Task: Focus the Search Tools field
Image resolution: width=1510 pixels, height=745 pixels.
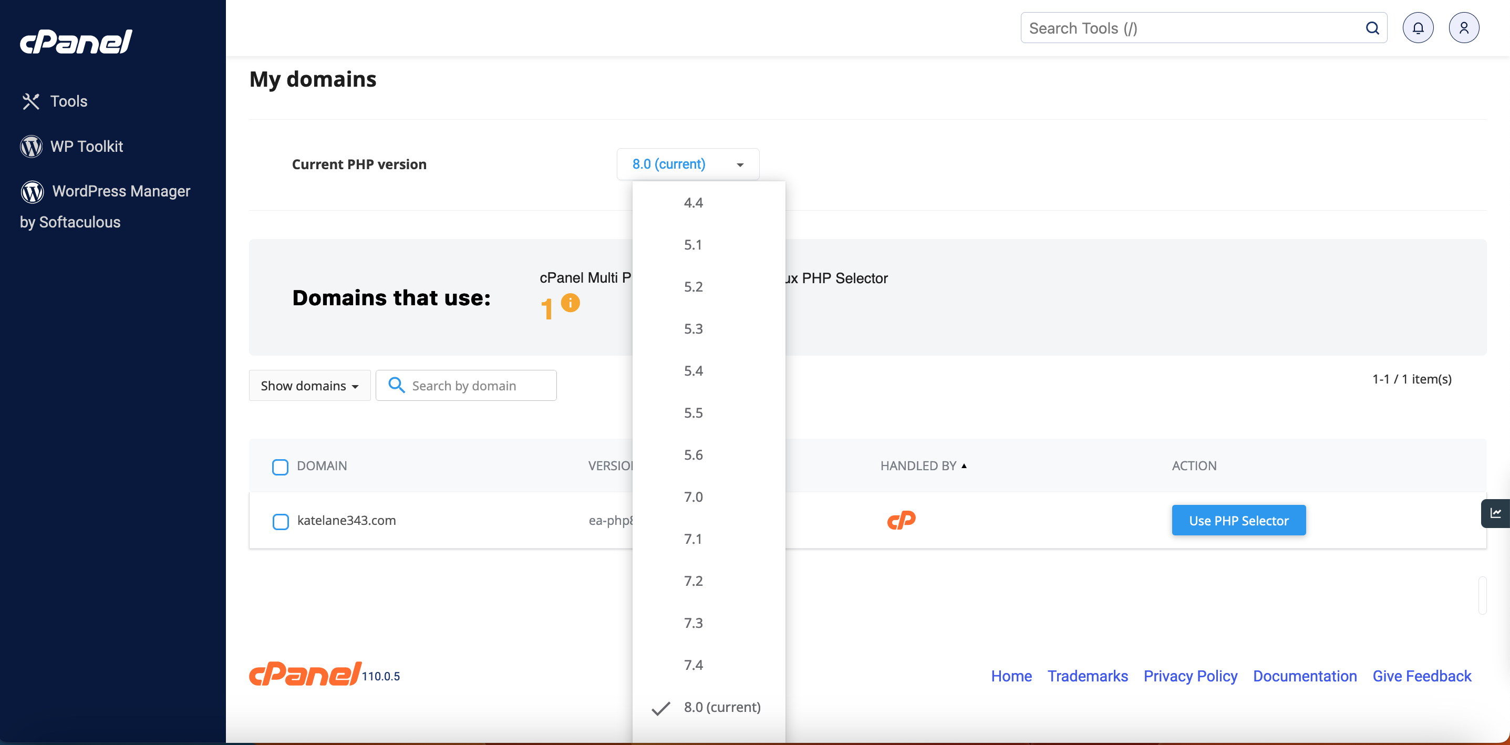Action: (1203, 28)
